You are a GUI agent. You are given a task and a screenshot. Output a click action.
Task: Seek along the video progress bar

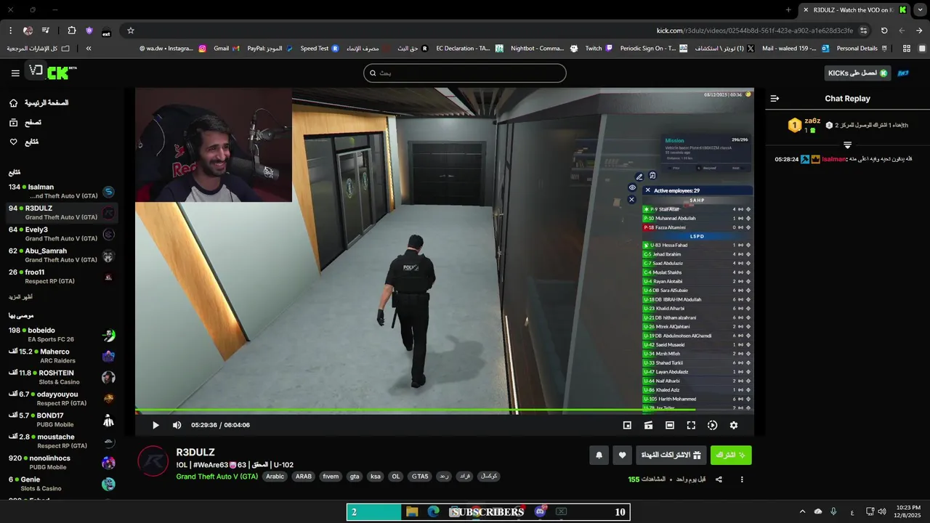444,411
